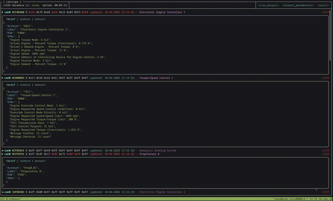
Task: Click the export_parameters button
Action: 298,5
